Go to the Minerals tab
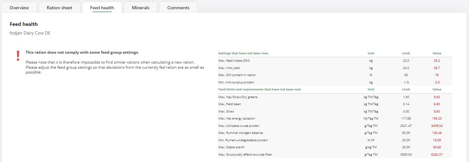469x162 pixels. pyautogui.click(x=141, y=8)
